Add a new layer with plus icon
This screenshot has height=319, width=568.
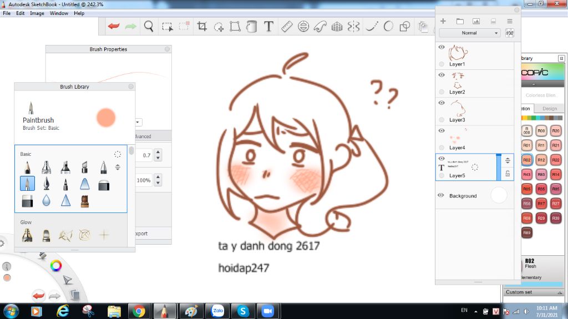443,21
